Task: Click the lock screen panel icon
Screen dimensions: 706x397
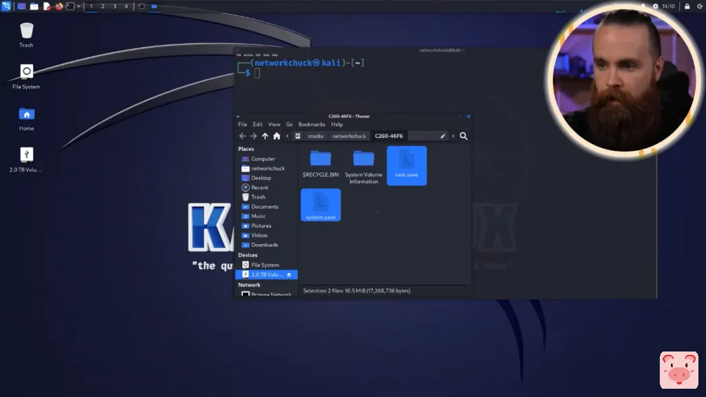Action: 687,6
